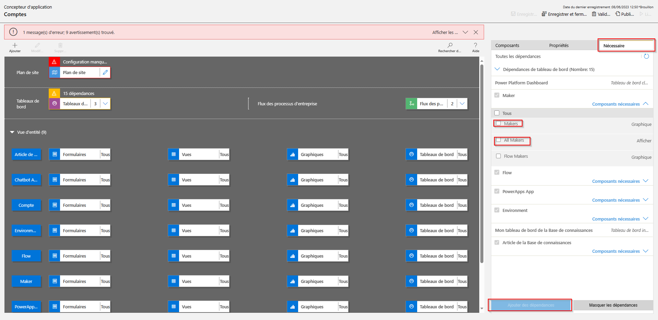Image resolution: width=658 pixels, height=320 pixels.
Task: Click the green Flux des processus icon
Action: (x=411, y=104)
